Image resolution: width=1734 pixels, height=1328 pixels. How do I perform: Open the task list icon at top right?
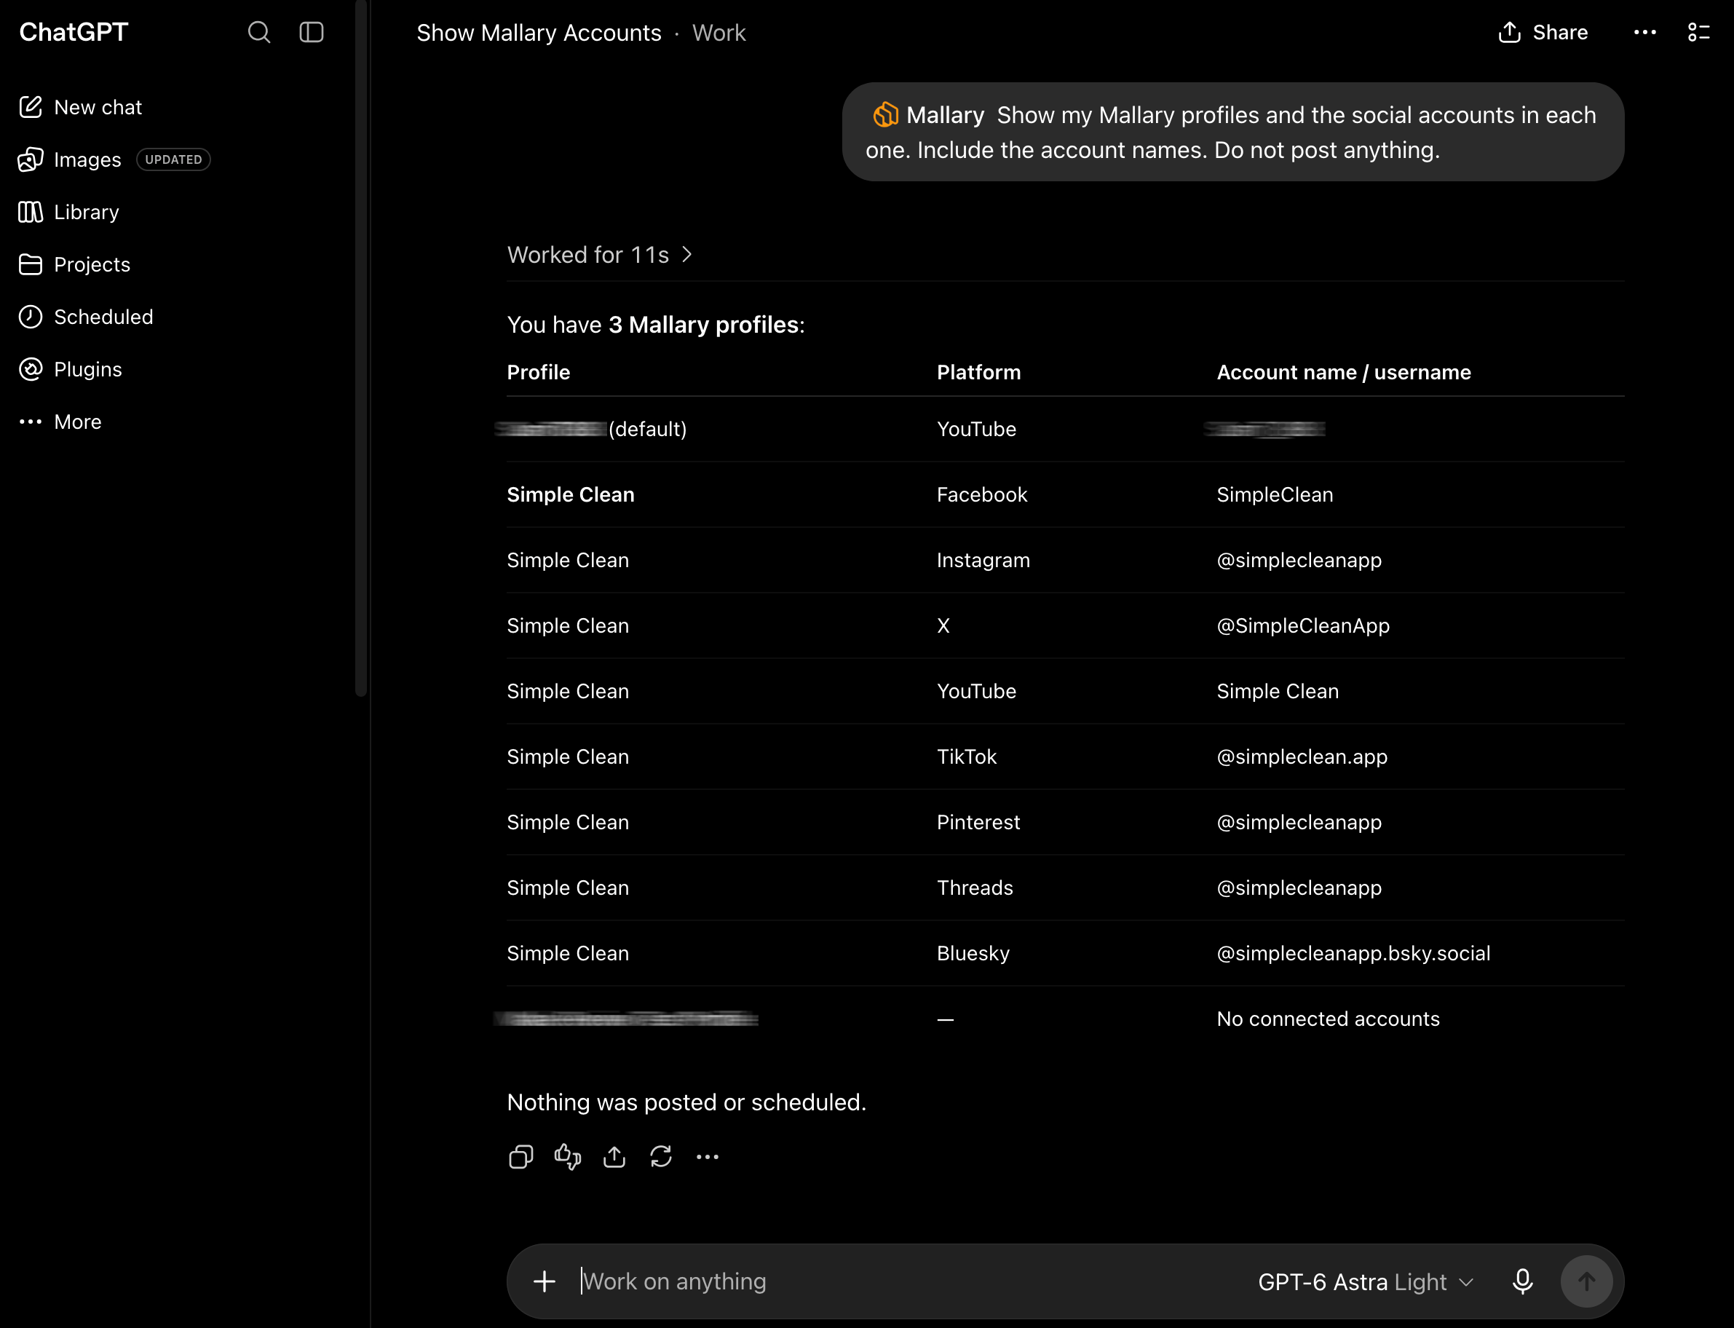point(1699,33)
